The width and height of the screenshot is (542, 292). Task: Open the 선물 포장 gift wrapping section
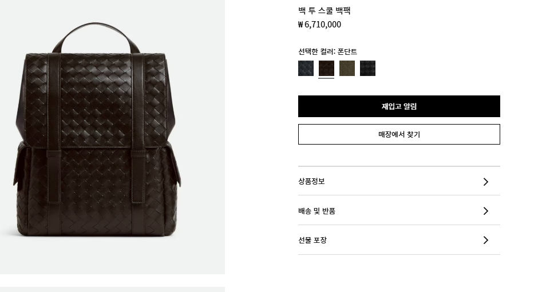point(399,240)
